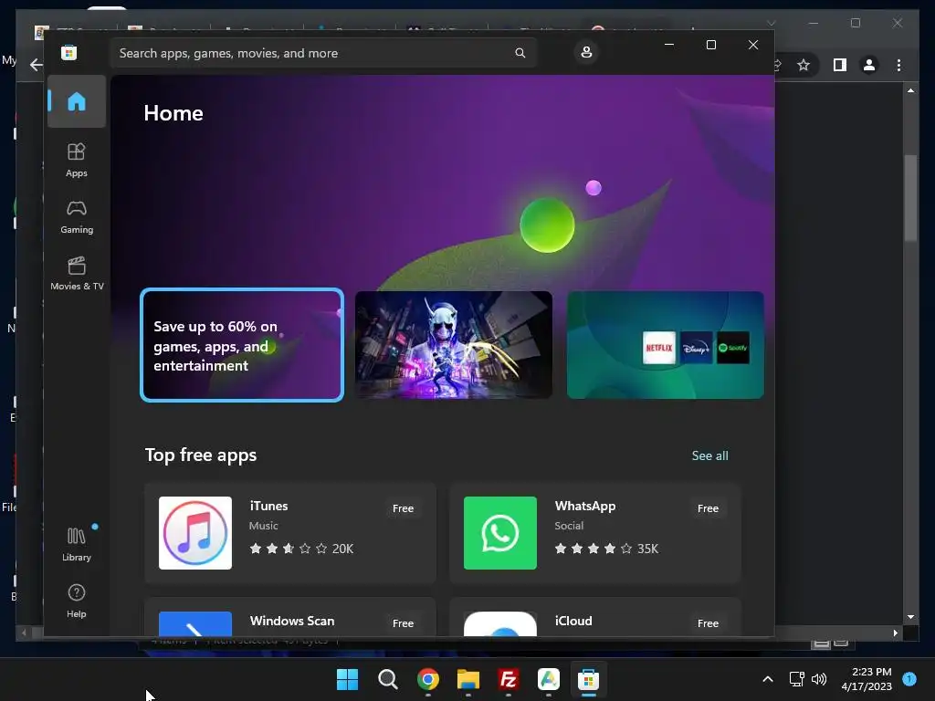
Task: Open the featured game artwork card
Action: click(x=453, y=345)
